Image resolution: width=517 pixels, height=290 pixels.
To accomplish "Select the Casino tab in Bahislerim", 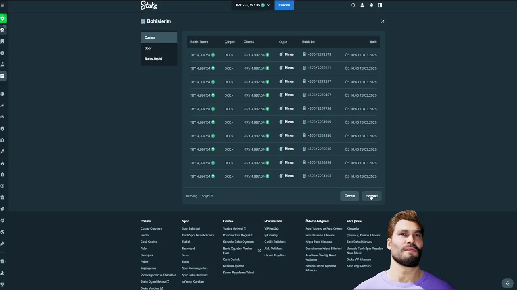I will (159, 37).
